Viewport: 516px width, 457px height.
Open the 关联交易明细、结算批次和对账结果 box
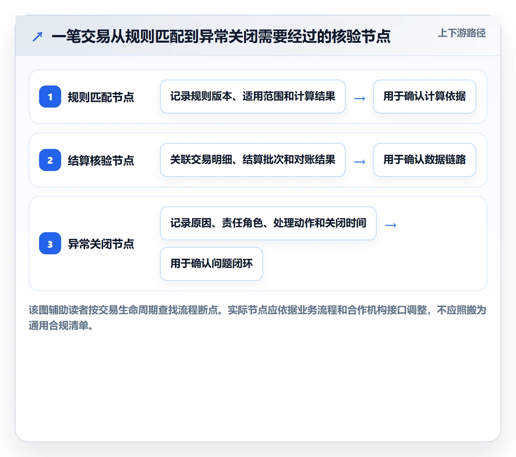(x=253, y=160)
